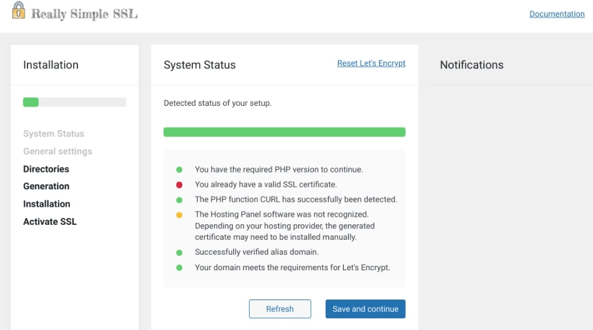Open the Activate SSL step

[50, 222]
